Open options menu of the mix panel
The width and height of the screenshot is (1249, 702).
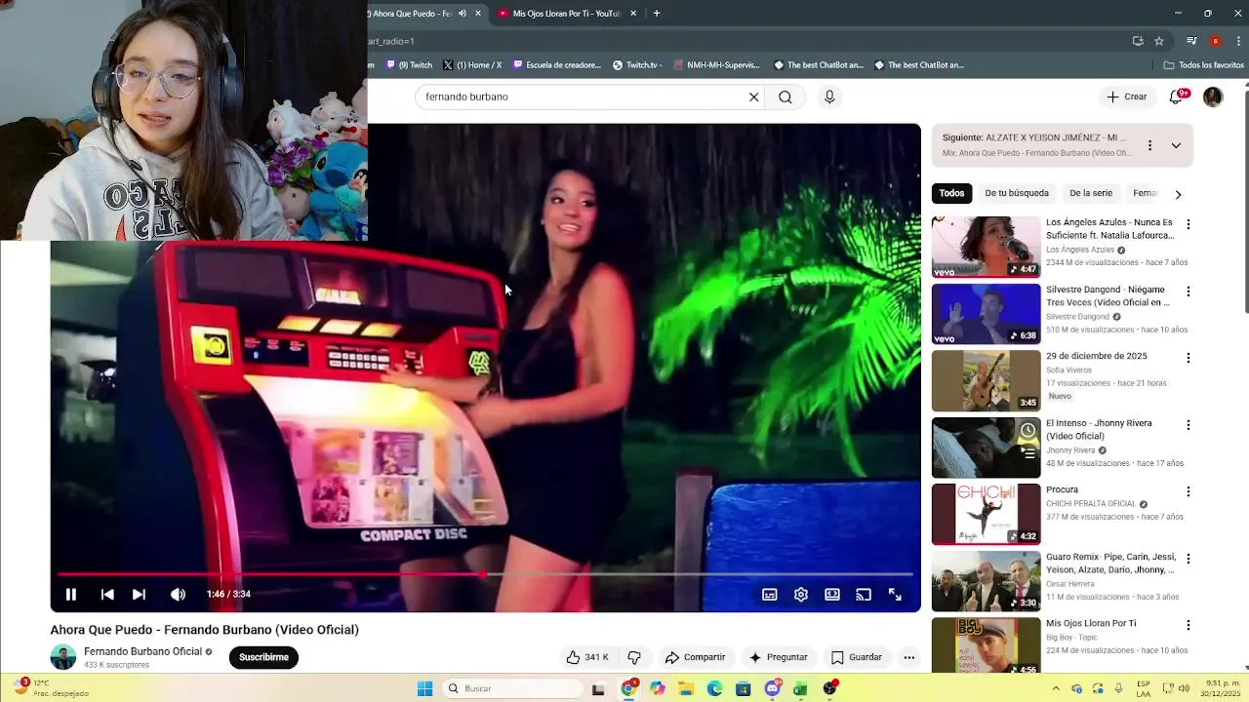(1149, 145)
